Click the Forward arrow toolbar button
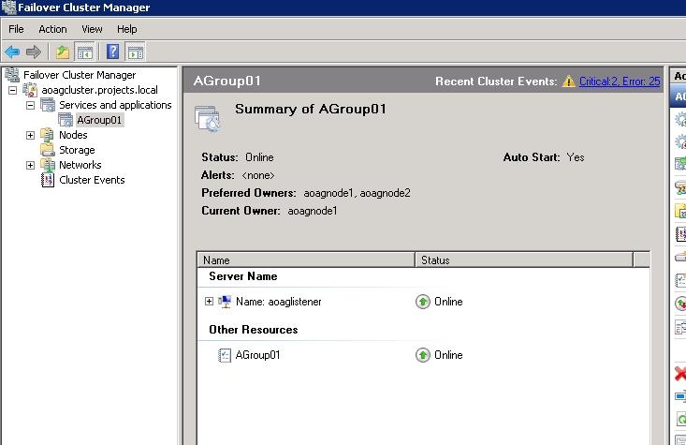The height and width of the screenshot is (445, 686). 34,52
